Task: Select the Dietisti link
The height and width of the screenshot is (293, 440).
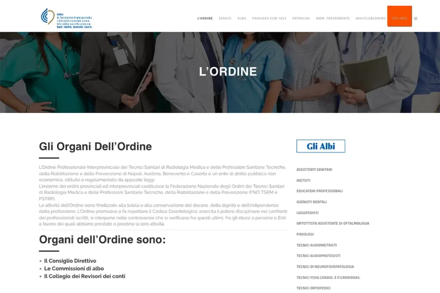Action: click(303, 181)
